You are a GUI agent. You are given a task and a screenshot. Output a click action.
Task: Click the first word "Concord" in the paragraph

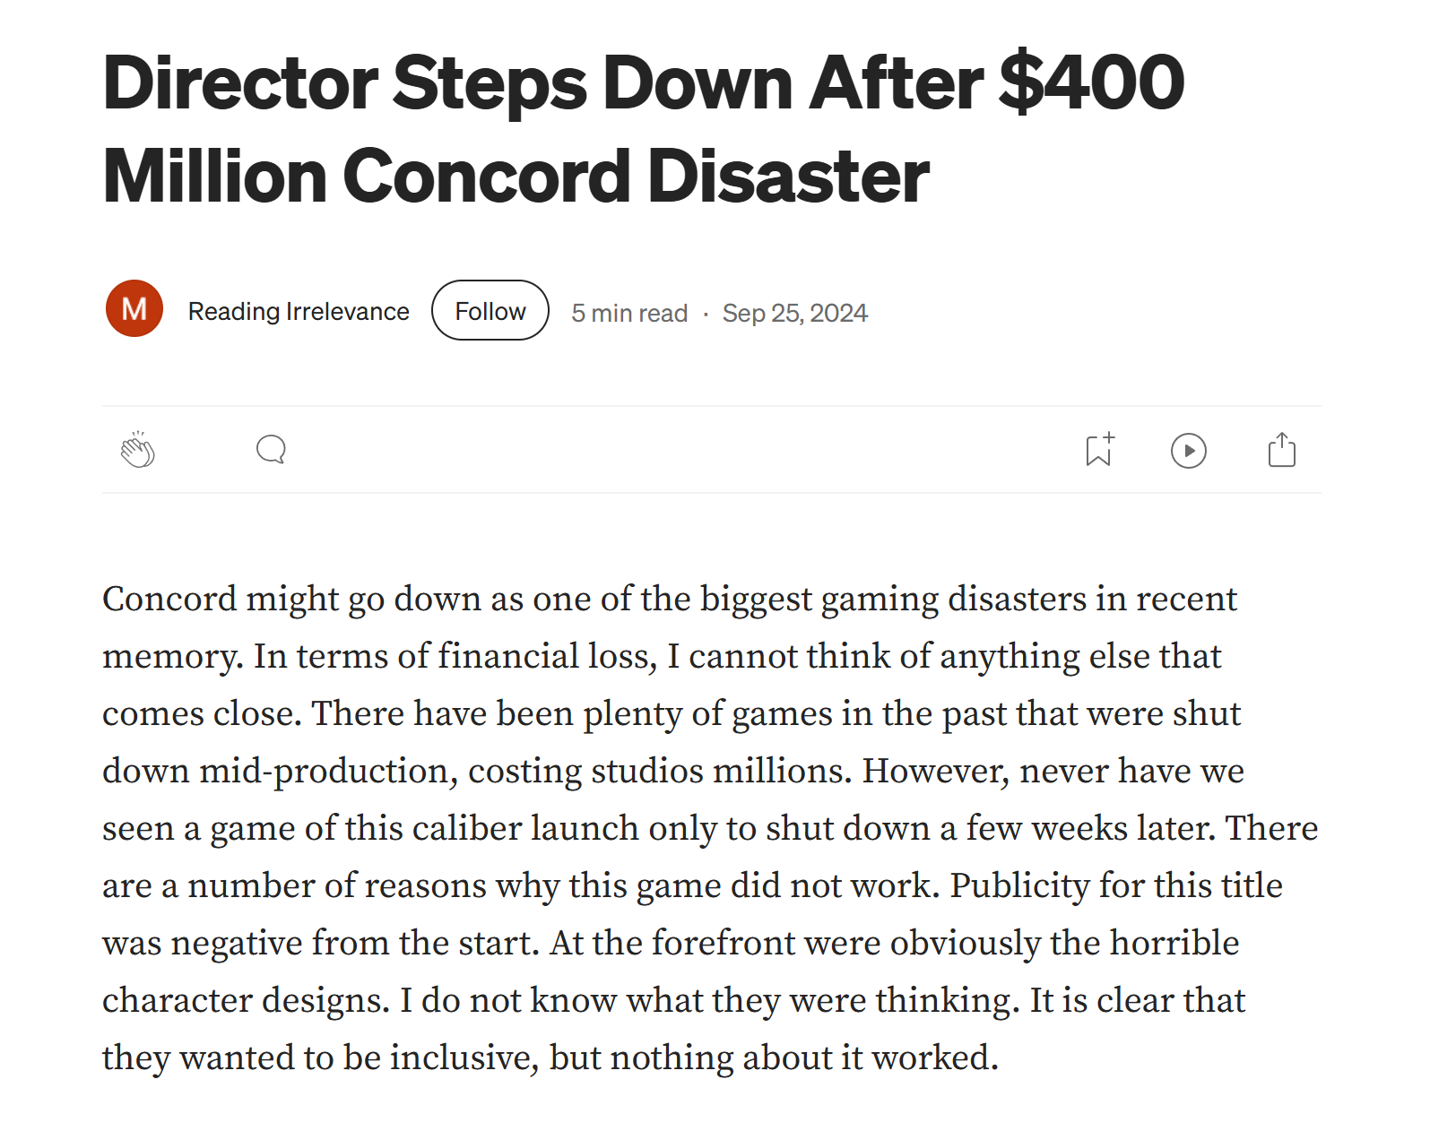(169, 599)
